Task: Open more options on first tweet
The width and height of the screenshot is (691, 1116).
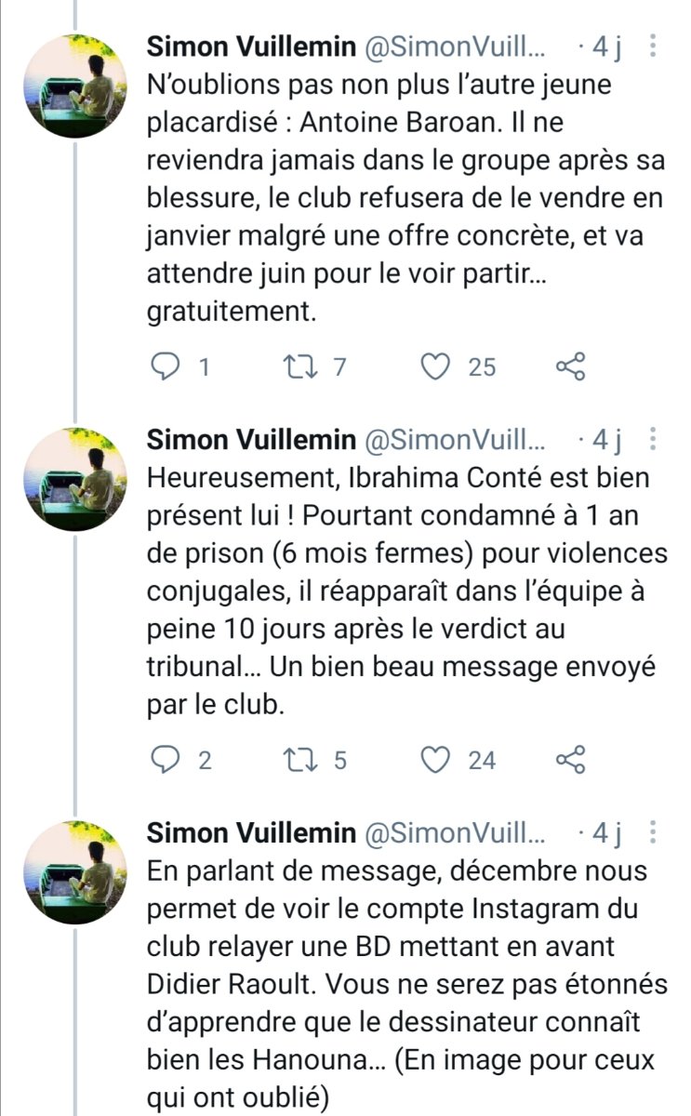Action: click(x=653, y=46)
